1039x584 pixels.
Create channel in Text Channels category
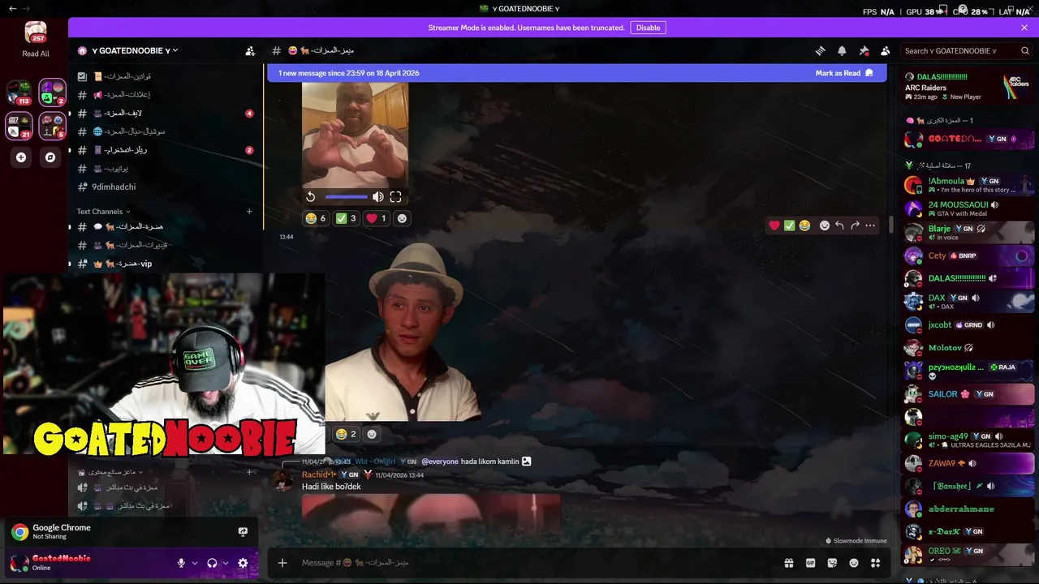249,212
